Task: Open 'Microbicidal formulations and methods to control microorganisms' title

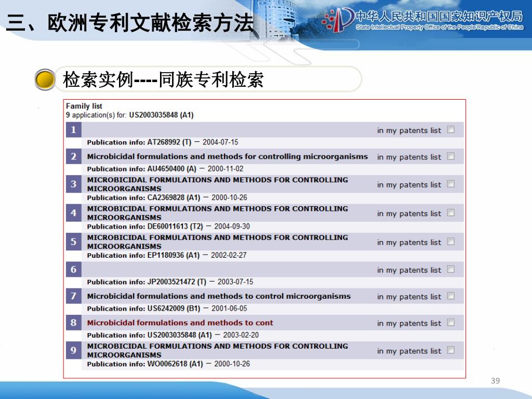Action: coord(219,296)
